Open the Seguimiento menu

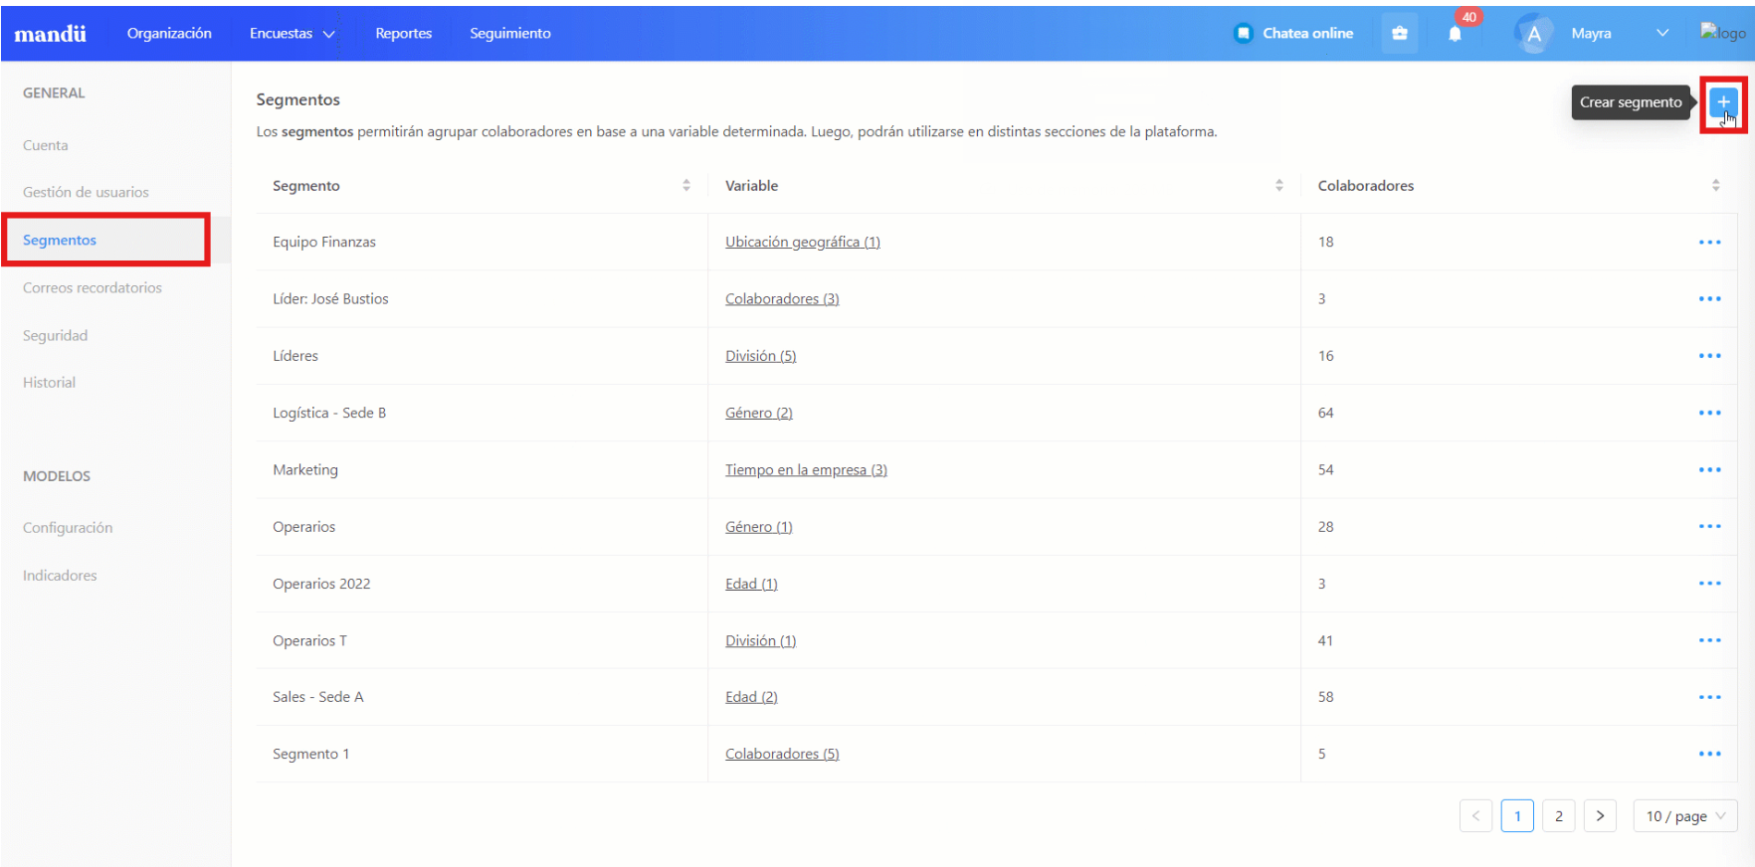[x=510, y=34]
